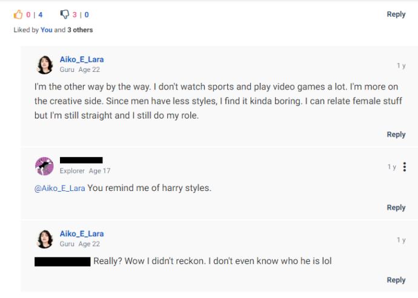This screenshot has height=298, width=418.
Task: Click the pink like count 0
Action: (28, 15)
